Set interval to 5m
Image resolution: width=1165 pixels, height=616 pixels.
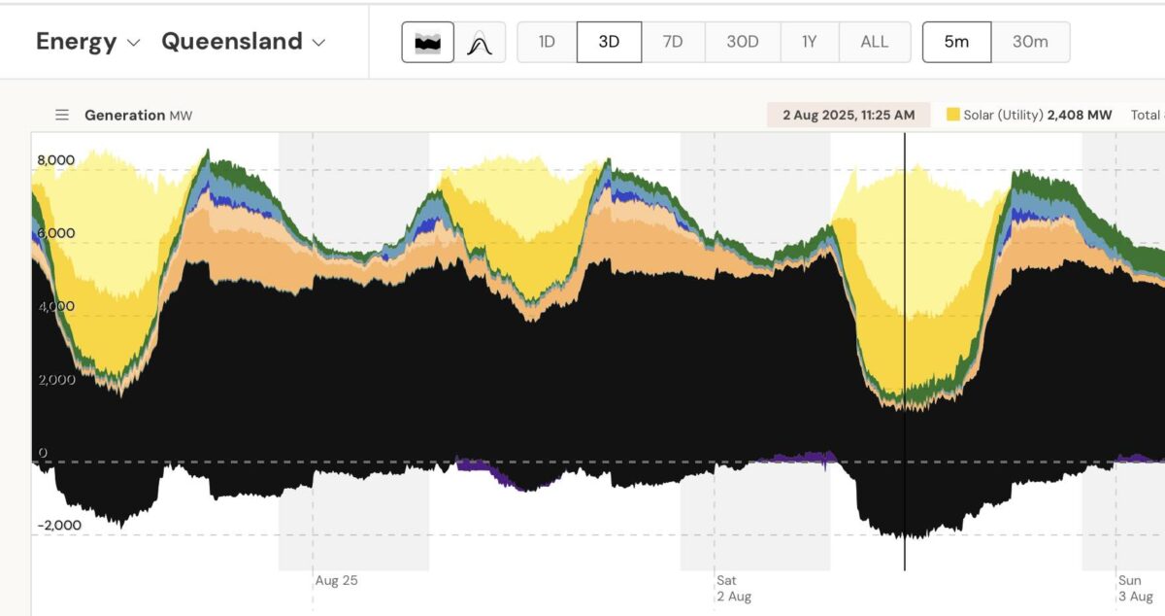click(x=956, y=42)
